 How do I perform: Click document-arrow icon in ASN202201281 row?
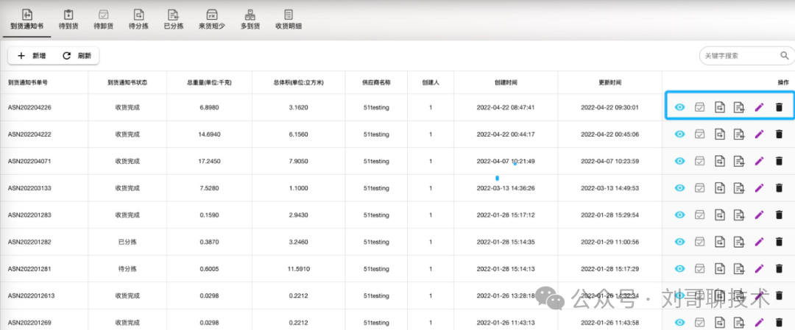[x=720, y=268]
